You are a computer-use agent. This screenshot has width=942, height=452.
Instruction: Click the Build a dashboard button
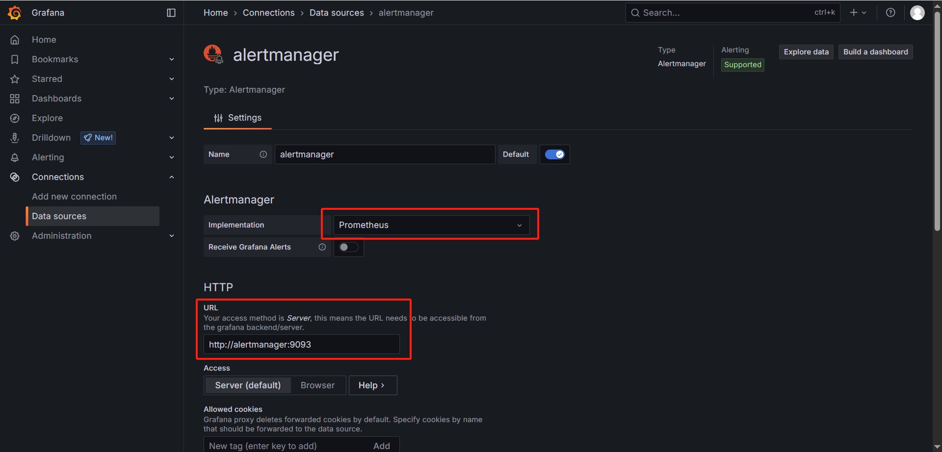click(x=875, y=52)
